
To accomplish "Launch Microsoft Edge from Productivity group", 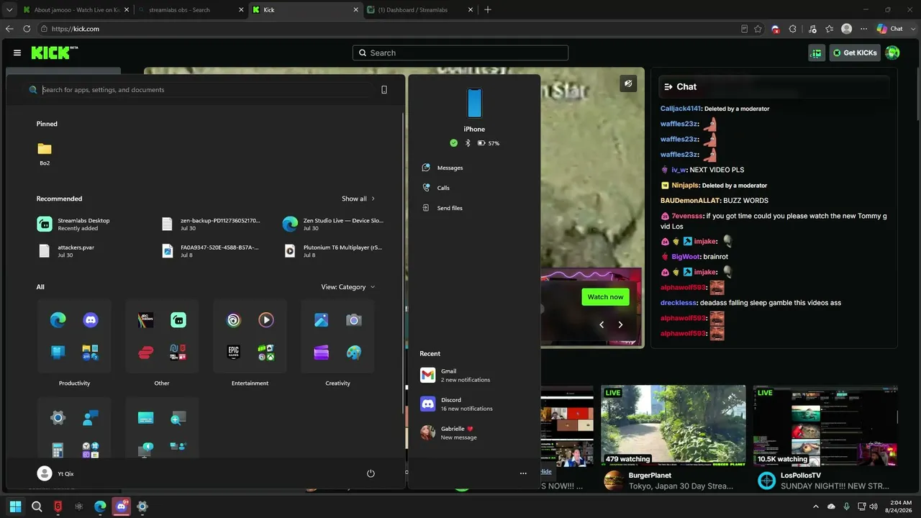I will [x=58, y=320].
